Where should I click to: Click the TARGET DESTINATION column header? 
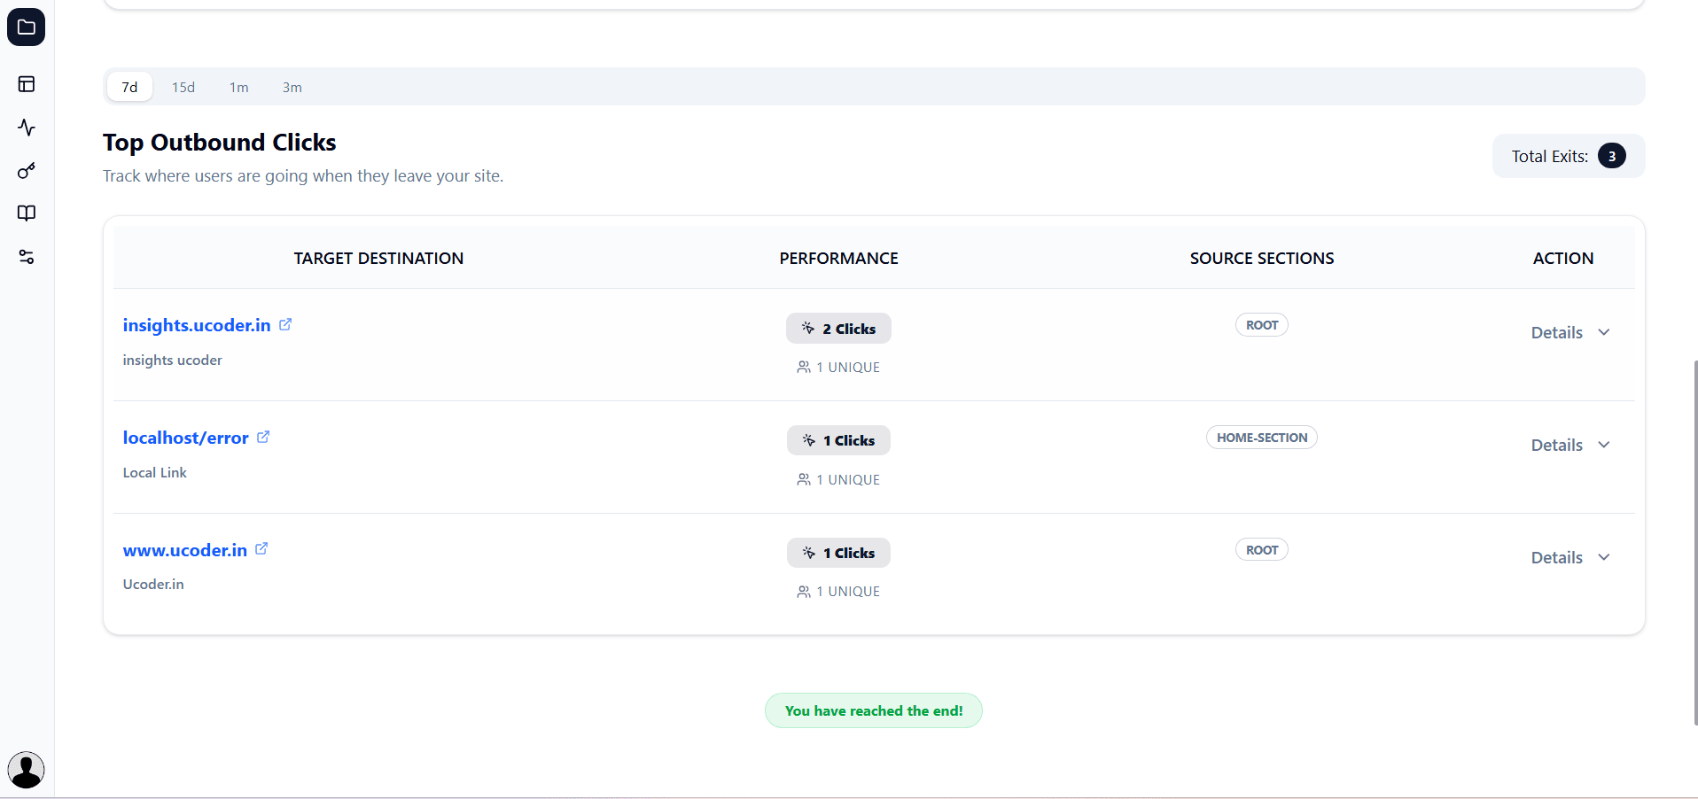(x=378, y=258)
